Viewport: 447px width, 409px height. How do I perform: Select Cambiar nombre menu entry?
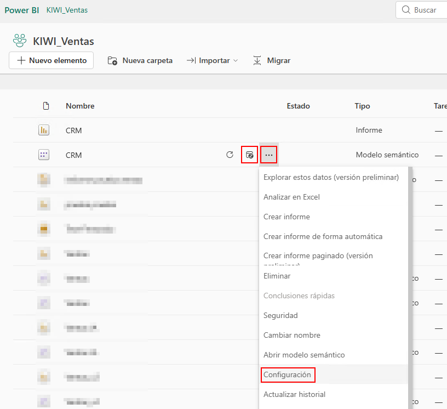pos(292,336)
